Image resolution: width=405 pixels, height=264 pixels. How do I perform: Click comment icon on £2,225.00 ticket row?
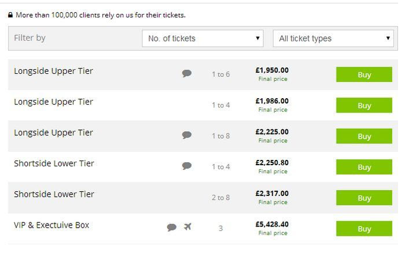(187, 135)
